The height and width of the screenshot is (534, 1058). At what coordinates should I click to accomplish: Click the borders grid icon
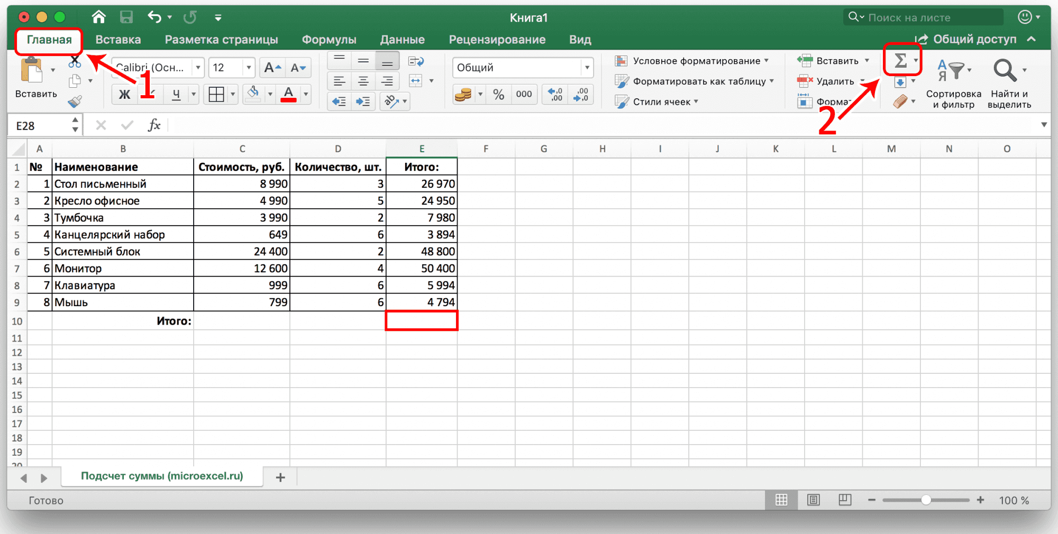(216, 95)
